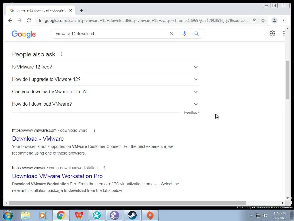Open the blue figure taskbar app
This screenshot has width=294, height=221.
97,215
